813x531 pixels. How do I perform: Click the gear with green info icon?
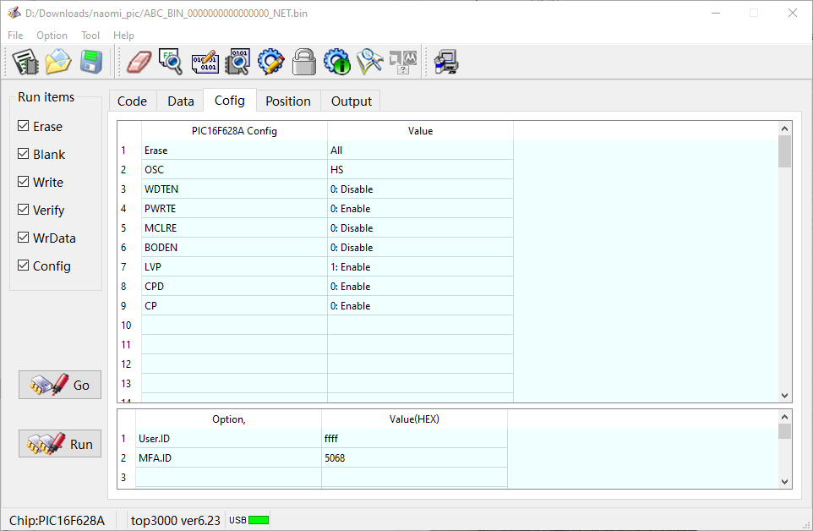(337, 62)
